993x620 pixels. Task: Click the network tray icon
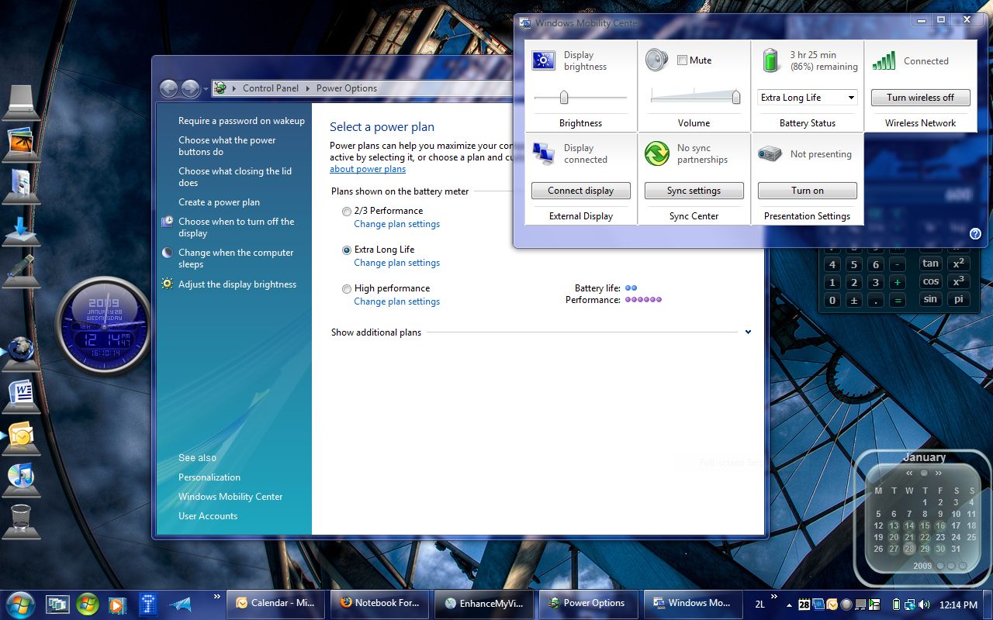tap(911, 604)
